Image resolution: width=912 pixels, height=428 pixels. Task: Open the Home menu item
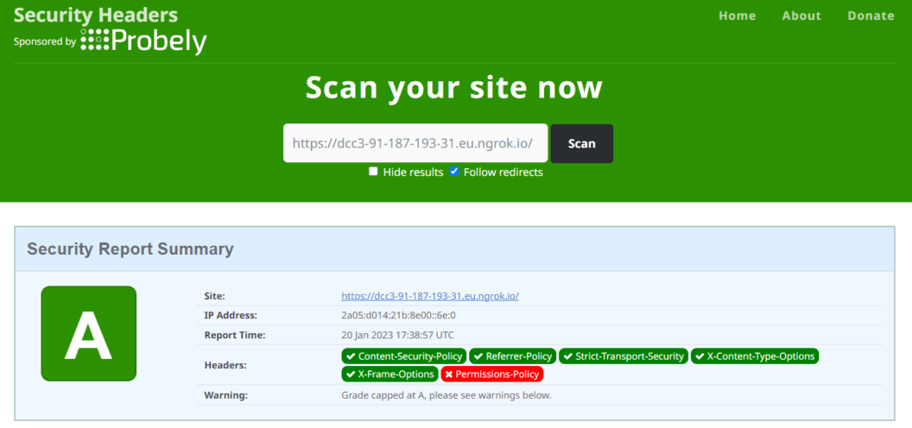click(737, 16)
